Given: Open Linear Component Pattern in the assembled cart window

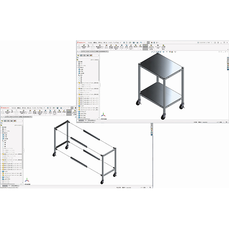Looking at the screenshot, I should click(x=100, y=47).
